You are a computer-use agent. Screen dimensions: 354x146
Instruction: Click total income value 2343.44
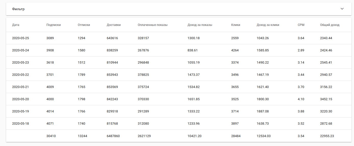[326, 38]
